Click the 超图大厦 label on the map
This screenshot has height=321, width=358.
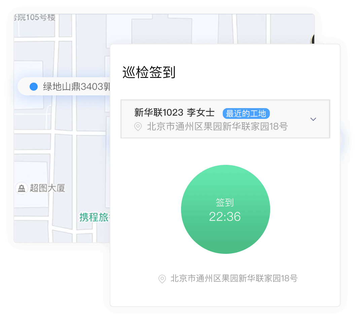pos(47,188)
